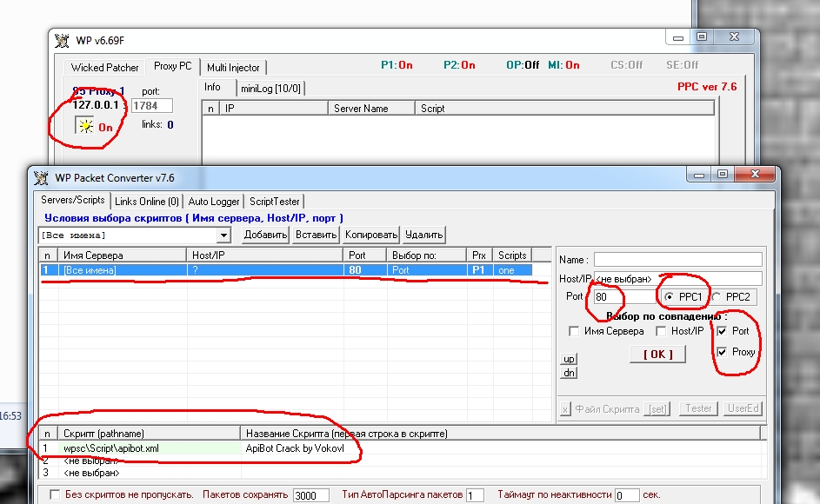Screen dimensions: 820x504
Task: Open the miniLog [10/0] tab
Action: (270, 88)
